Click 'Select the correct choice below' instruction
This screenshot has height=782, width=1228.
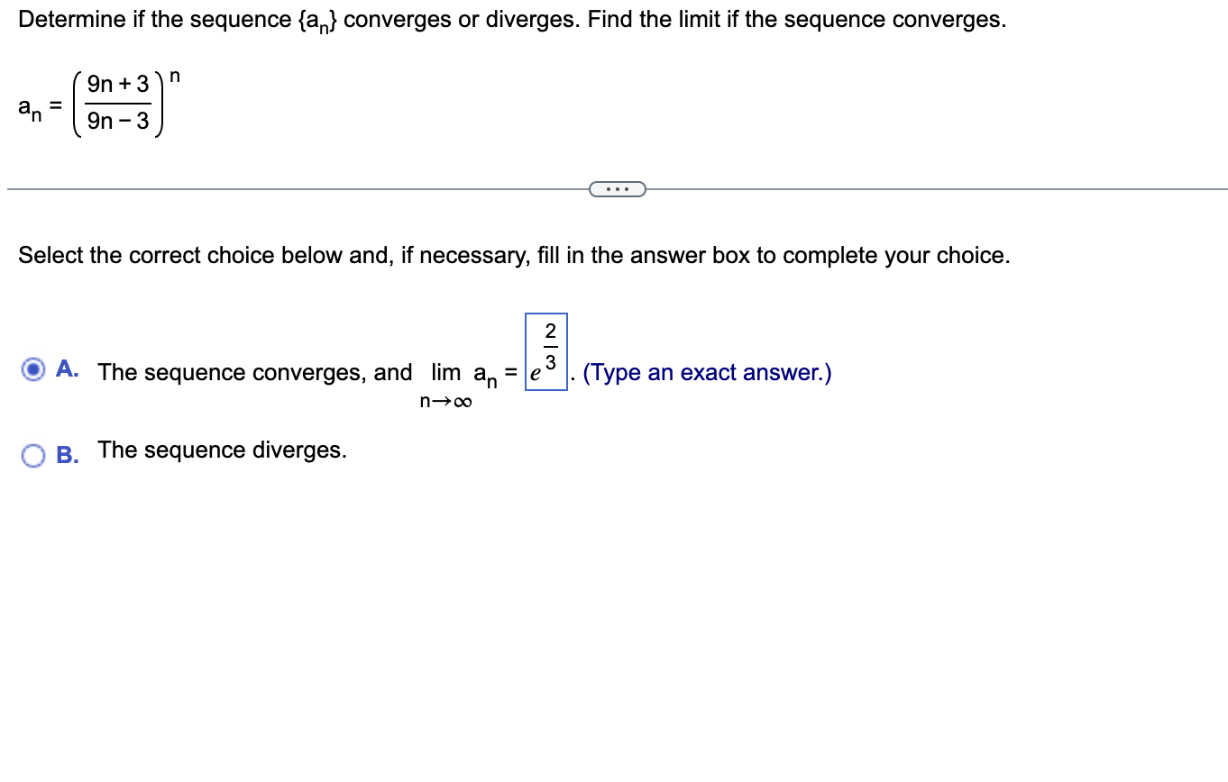[x=514, y=255]
